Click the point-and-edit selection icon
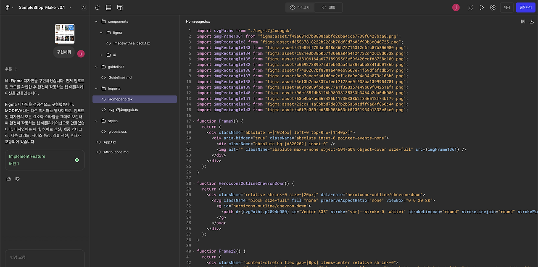538x267 pixels. 470,8
